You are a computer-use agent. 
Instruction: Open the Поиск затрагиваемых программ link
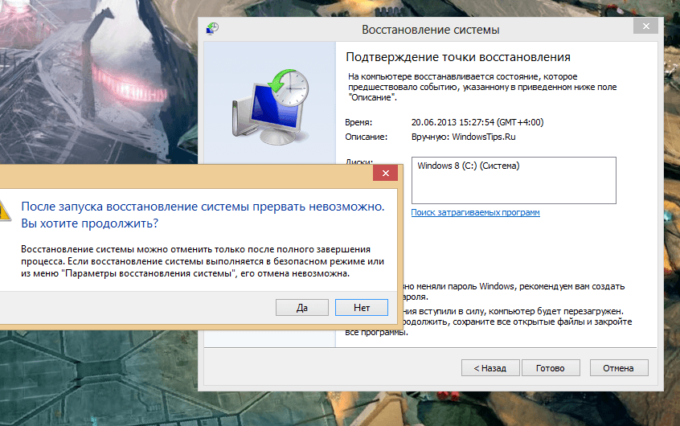pos(475,212)
